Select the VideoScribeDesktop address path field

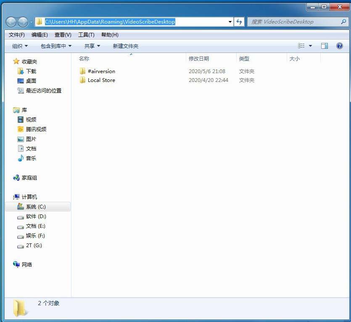(134, 22)
